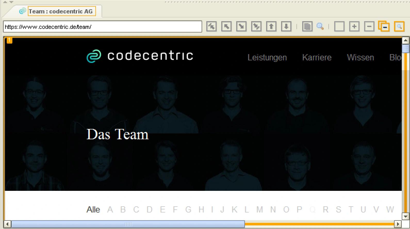Click the single down-right arrow toolbar icon
Viewport: 410px width, 229px height.
(241, 27)
